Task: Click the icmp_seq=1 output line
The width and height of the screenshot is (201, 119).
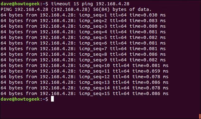Action: [83, 15]
